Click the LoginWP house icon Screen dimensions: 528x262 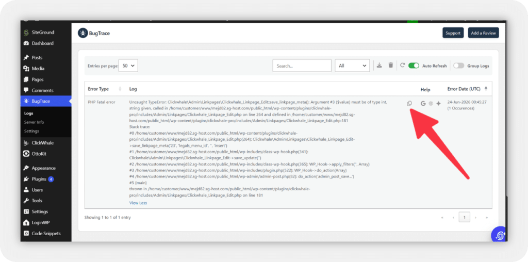[26, 223]
